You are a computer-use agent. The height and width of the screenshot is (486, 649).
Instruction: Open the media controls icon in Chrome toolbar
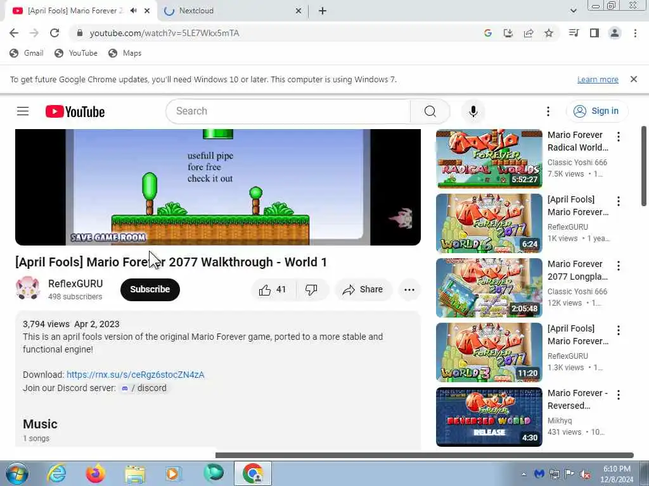click(x=574, y=33)
